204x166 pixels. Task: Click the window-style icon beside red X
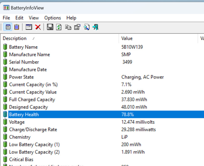(x=29, y=27)
